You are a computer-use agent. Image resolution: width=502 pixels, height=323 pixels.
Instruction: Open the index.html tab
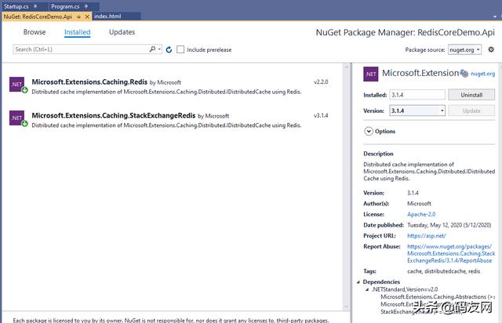pyautogui.click(x=107, y=16)
